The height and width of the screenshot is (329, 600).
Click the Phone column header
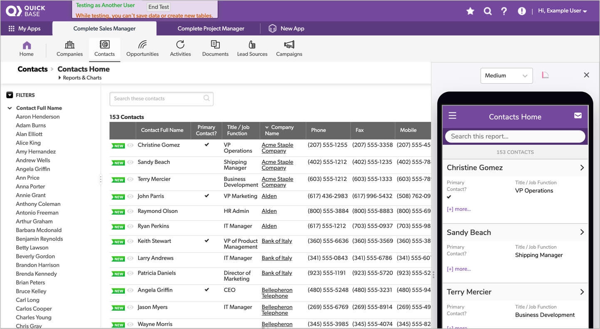point(328,130)
